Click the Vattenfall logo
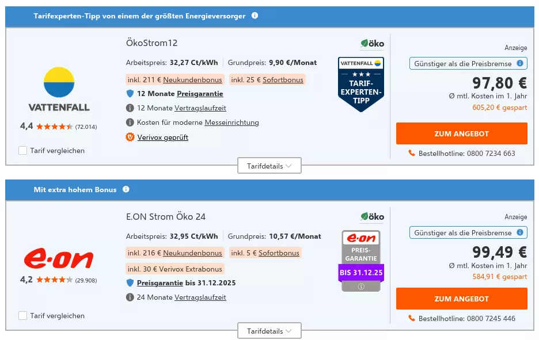The width and height of the screenshot is (539, 340). coord(59,89)
